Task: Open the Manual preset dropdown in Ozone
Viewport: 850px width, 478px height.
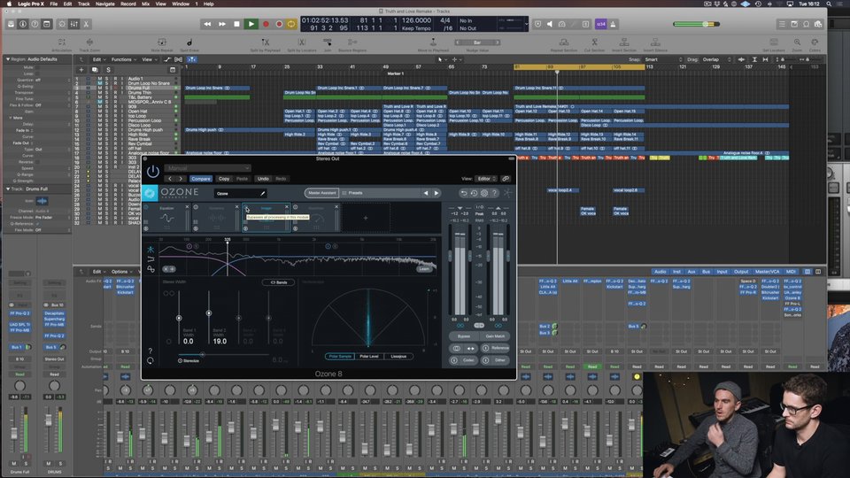Action: click(x=207, y=168)
